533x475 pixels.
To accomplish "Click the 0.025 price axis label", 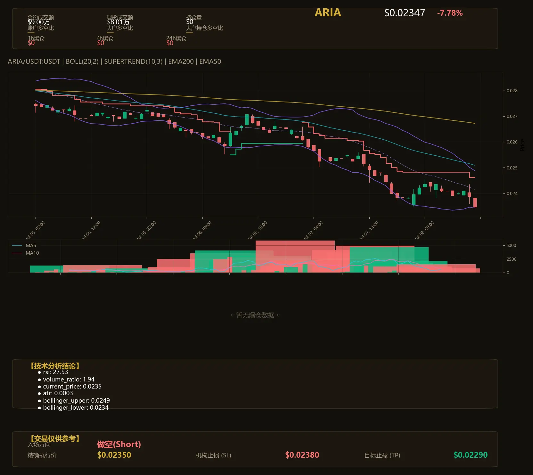I will tap(512, 168).
